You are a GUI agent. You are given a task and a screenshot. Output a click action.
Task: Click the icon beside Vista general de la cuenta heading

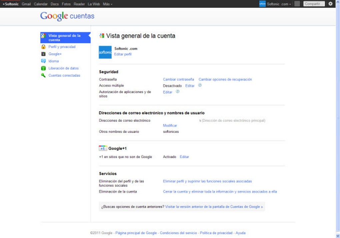click(102, 36)
